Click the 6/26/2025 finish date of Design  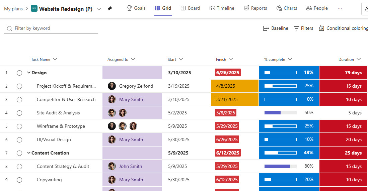[228, 73]
